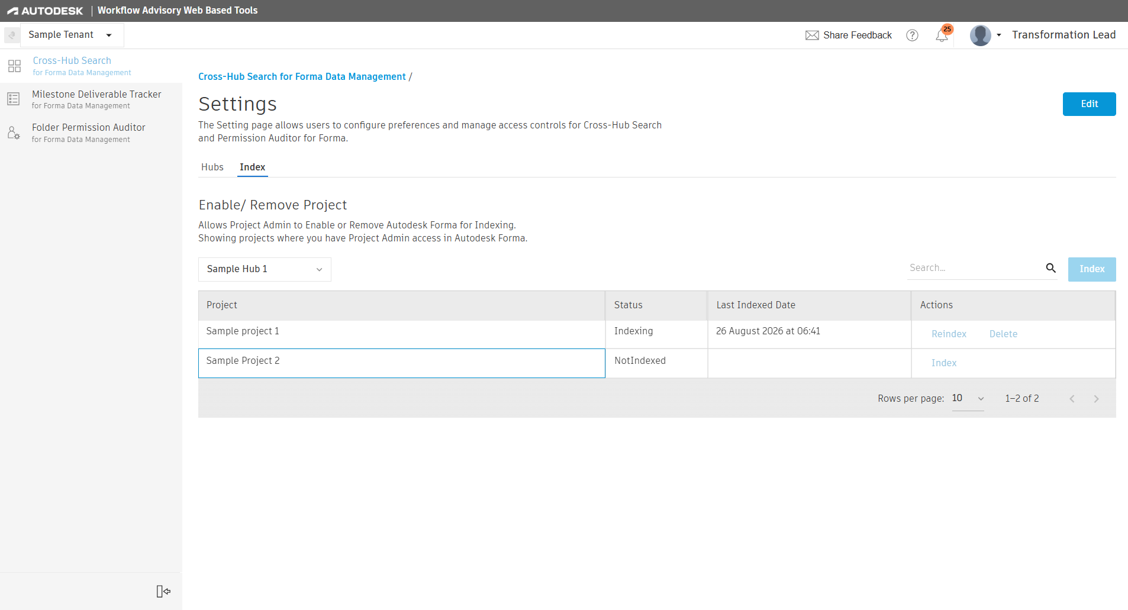Image resolution: width=1128 pixels, height=610 pixels.
Task: Go to previous page arrow
Action: tap(1072, 399)
